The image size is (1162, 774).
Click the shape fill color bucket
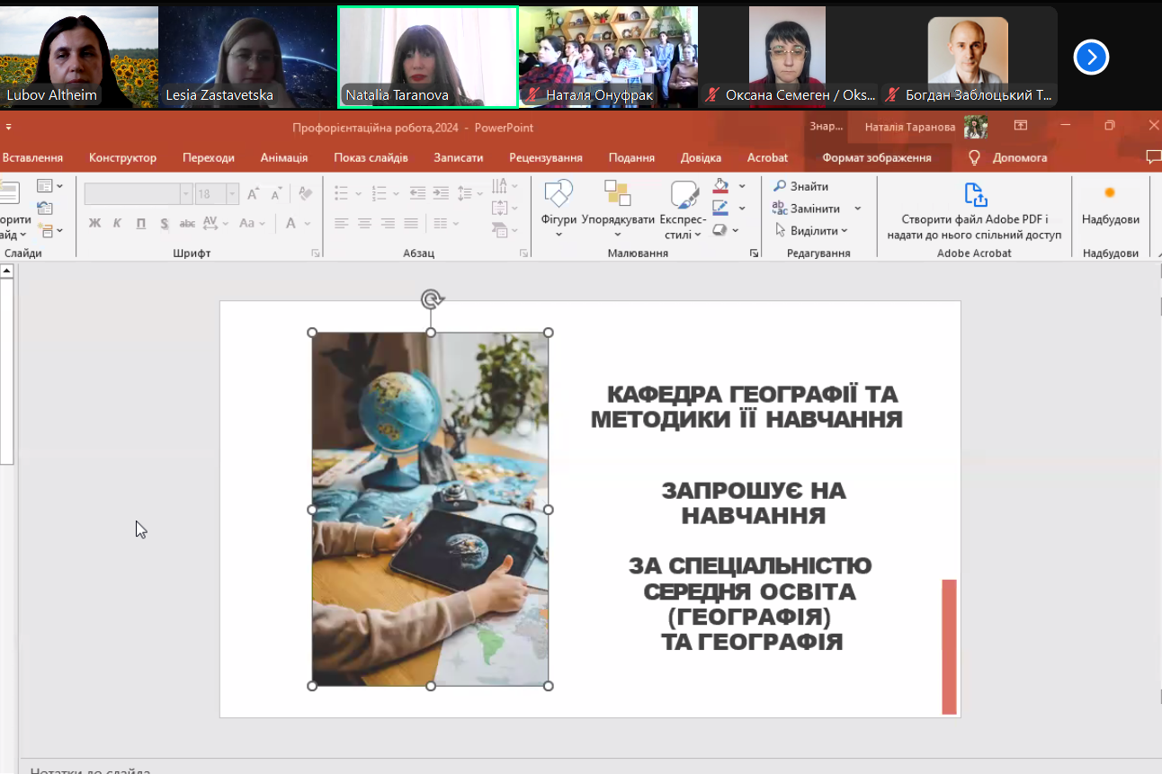point(720,186)
